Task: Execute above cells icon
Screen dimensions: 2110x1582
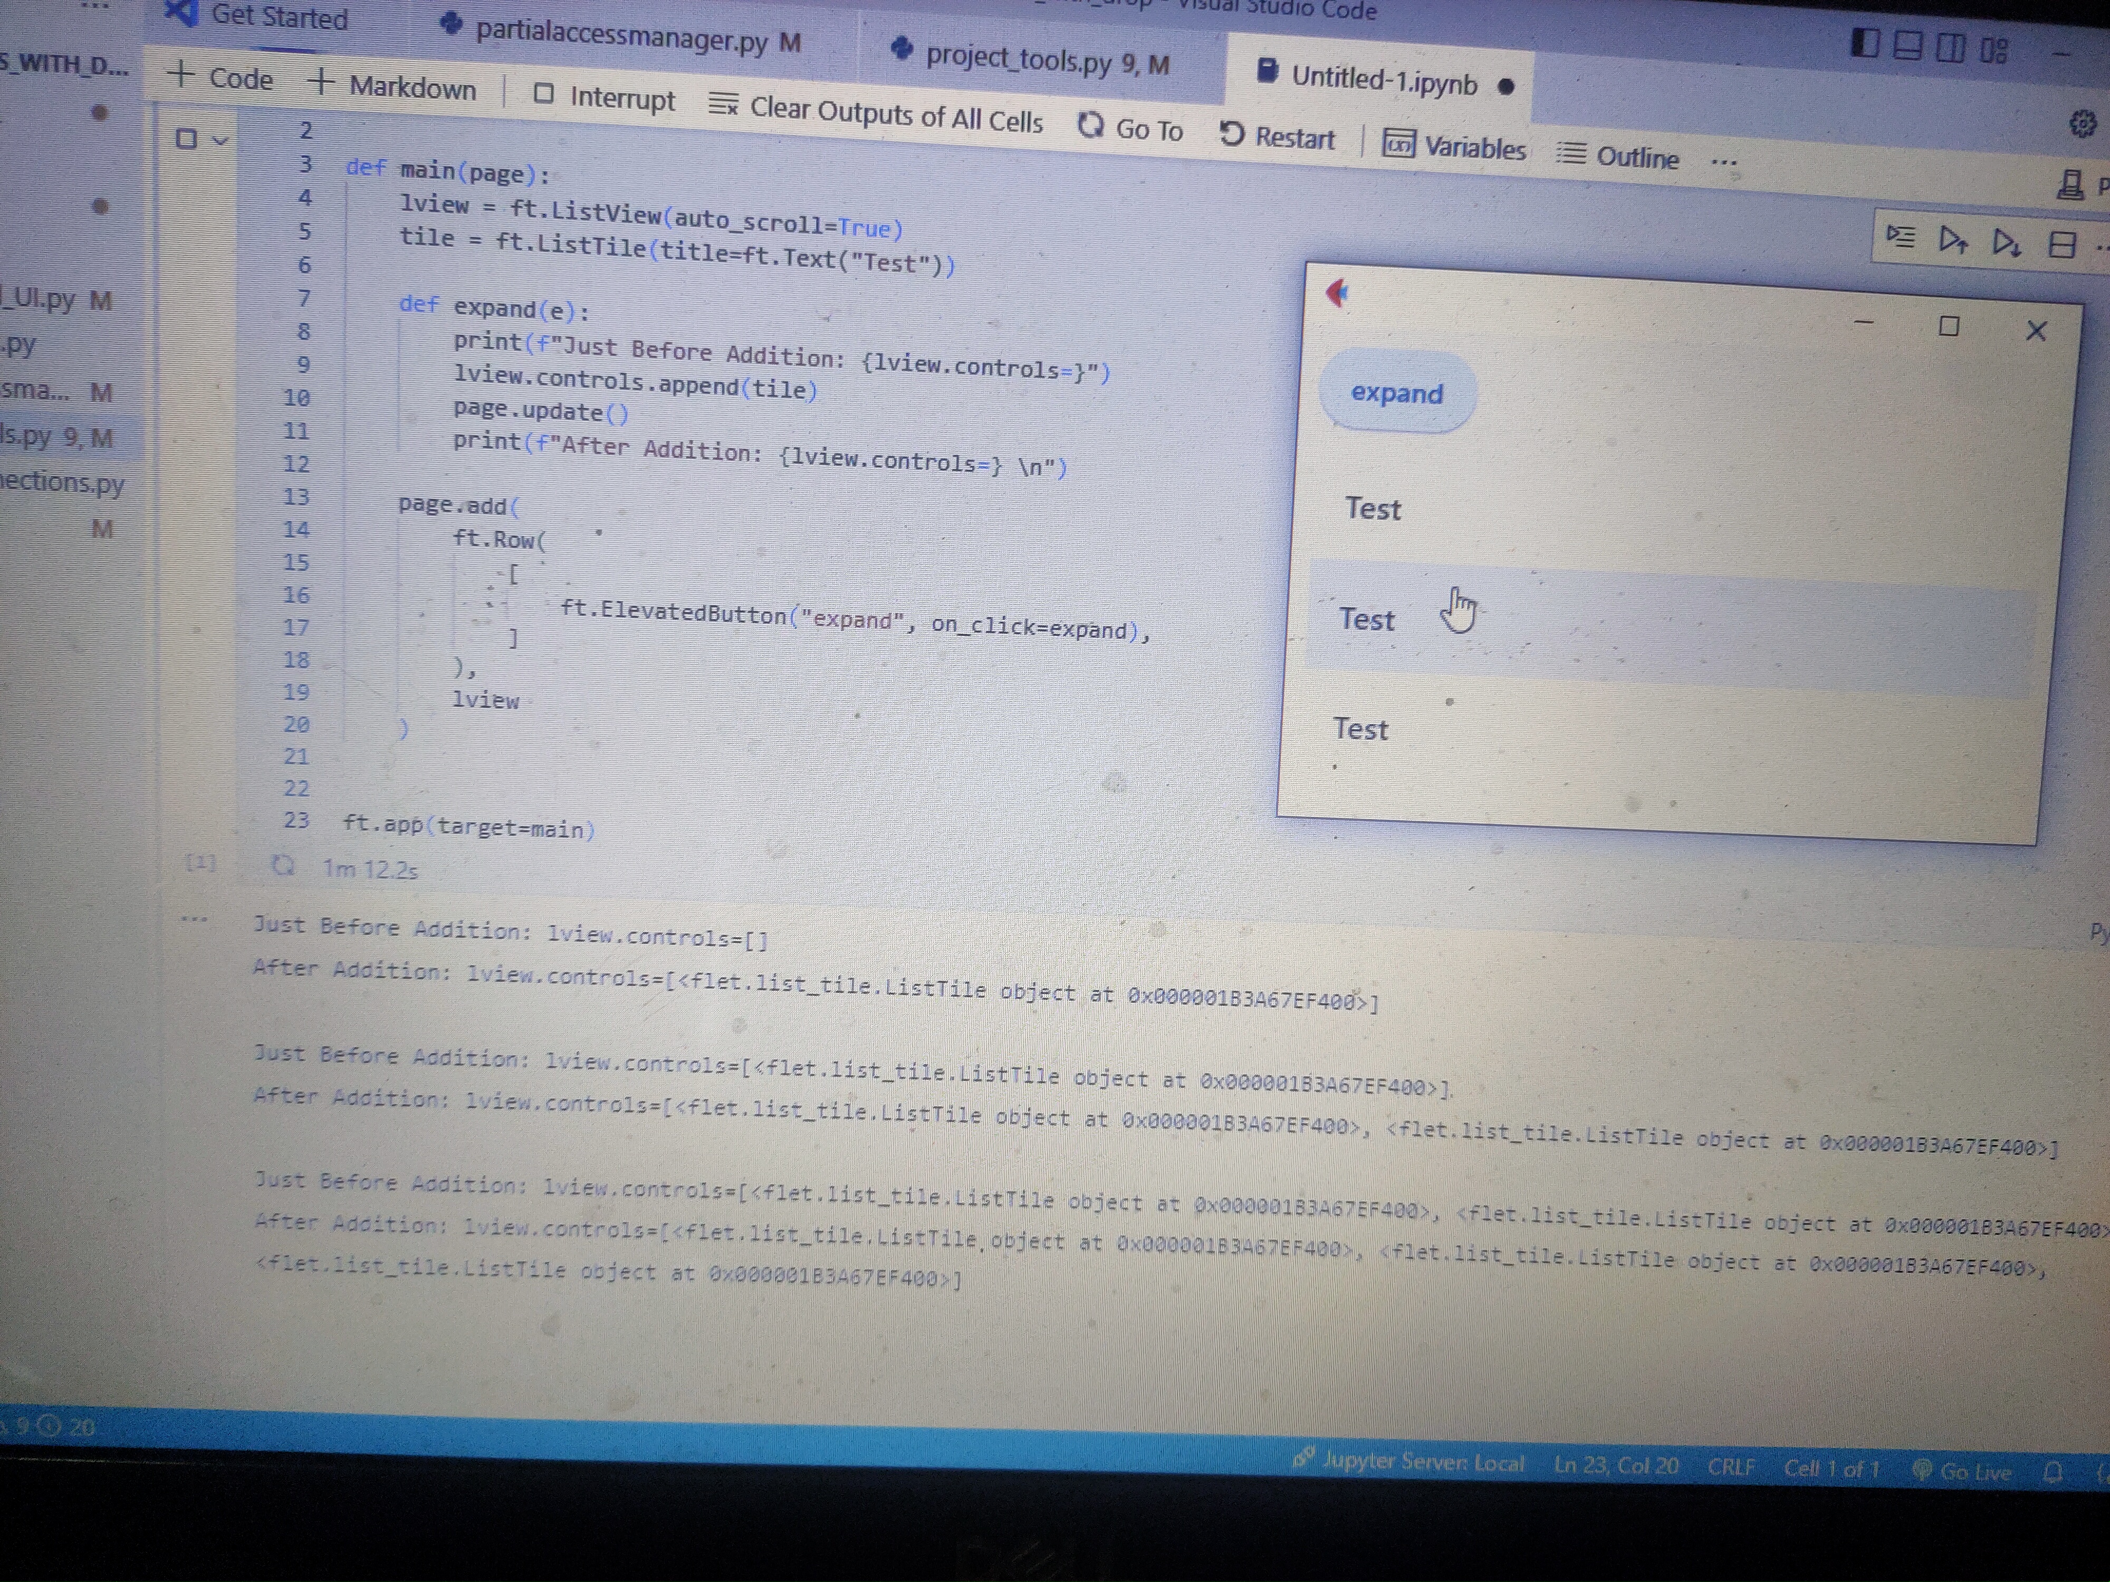Action: [x=1953, y=240]
